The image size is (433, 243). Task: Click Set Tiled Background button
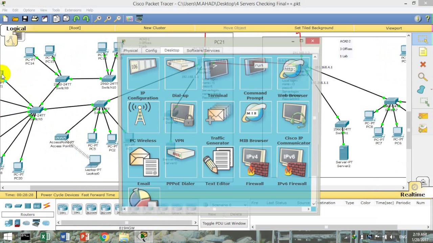point(314,28)
